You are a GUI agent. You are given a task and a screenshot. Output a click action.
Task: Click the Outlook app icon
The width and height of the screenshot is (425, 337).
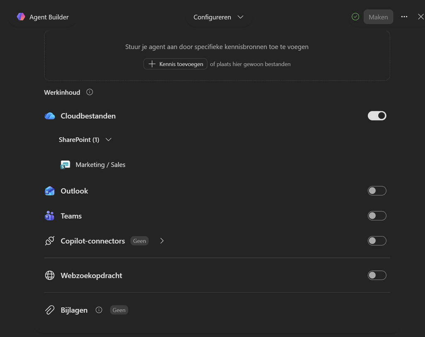click(50, 191)
